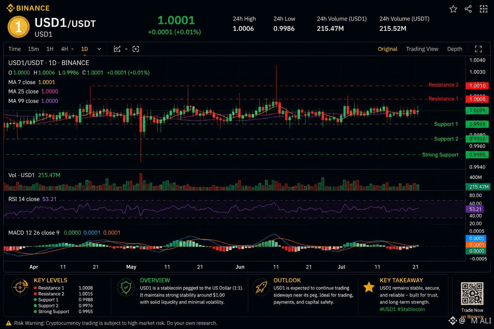Click the USD1/USDT · 1D · BINANCE chart title

click(x=49, y=63)
